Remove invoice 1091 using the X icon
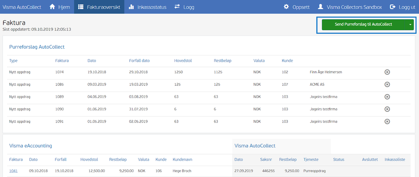 [x=387, y=122]
